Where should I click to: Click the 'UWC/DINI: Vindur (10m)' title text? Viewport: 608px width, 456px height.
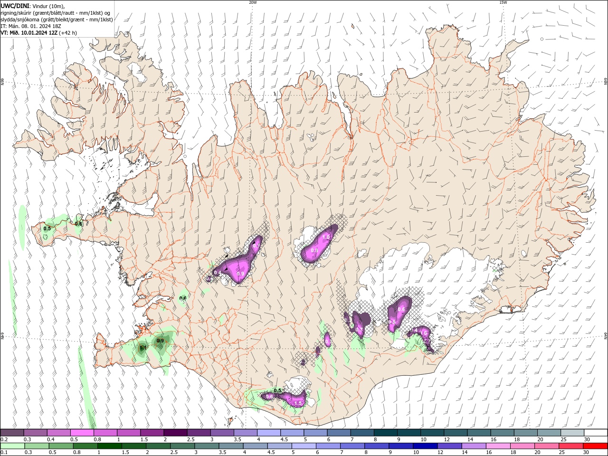[32, 6]
